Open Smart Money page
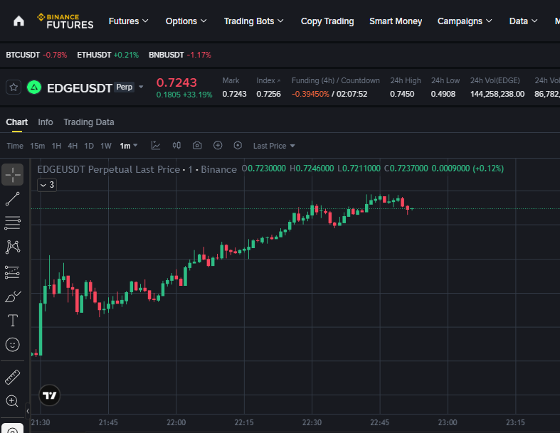Screen dimensions: 560x433 coord(396,21)
